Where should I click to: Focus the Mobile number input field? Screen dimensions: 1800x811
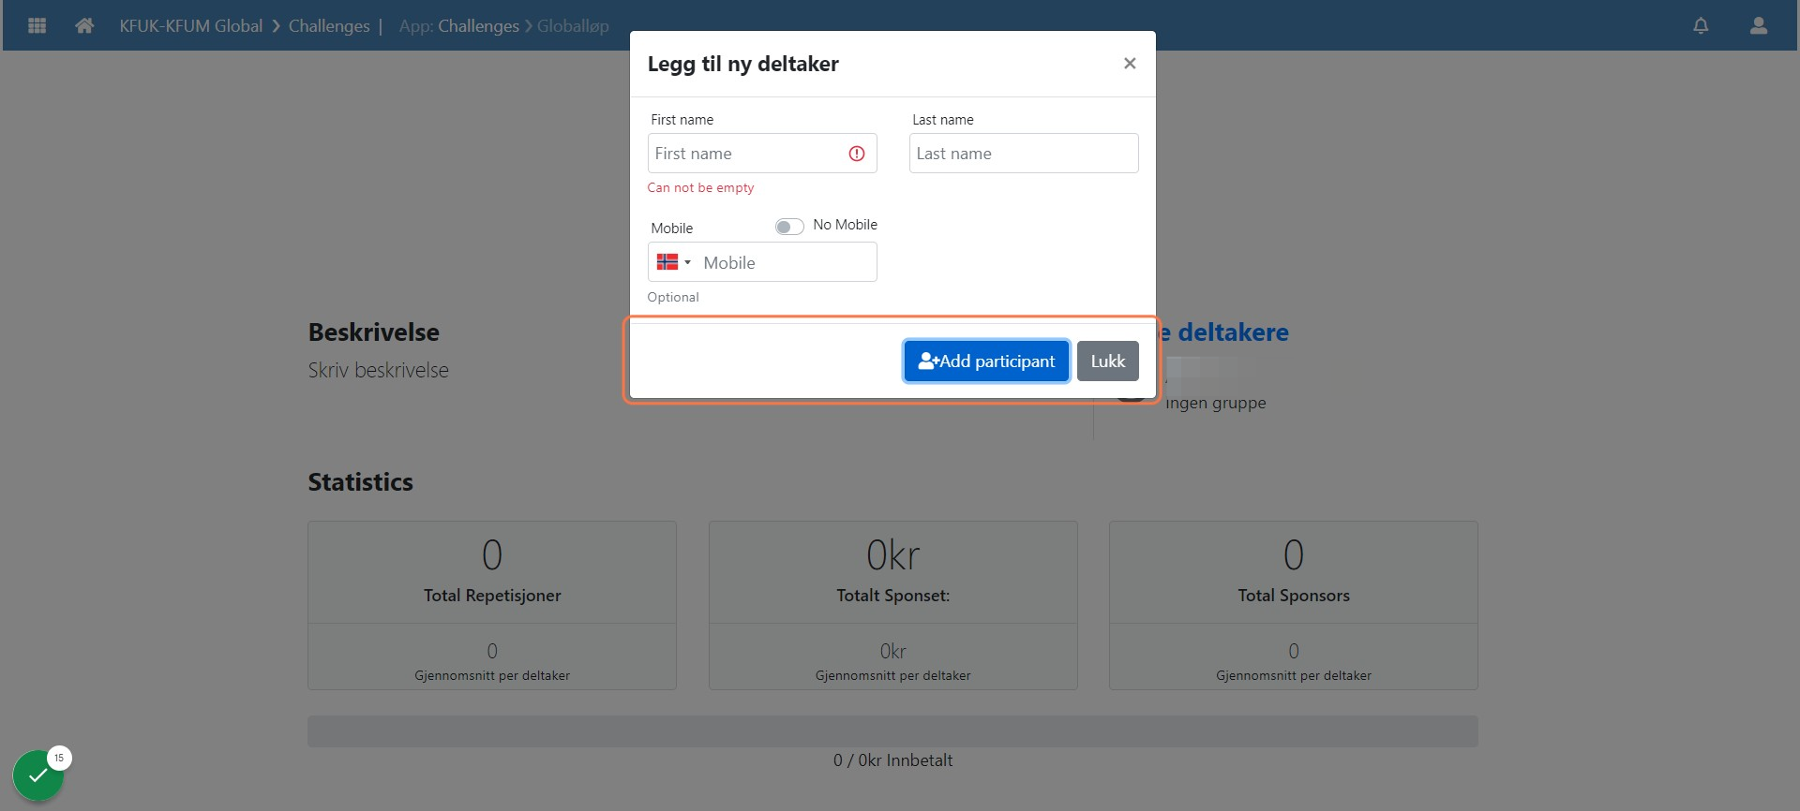coord(786,262)
